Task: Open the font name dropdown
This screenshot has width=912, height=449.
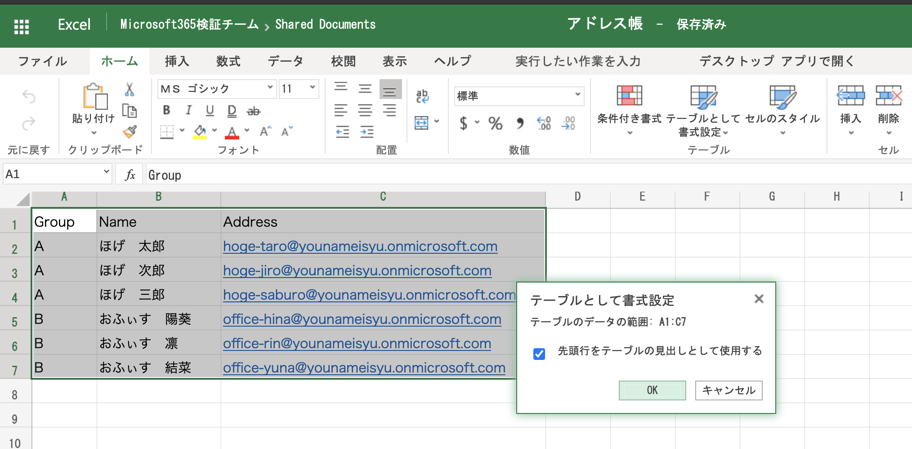Action: (x=271, y=88)
